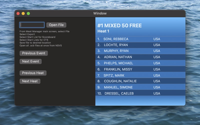Screen dimensions: 200x125
Task: Focus the file path text field
Action: pos(32,25)
